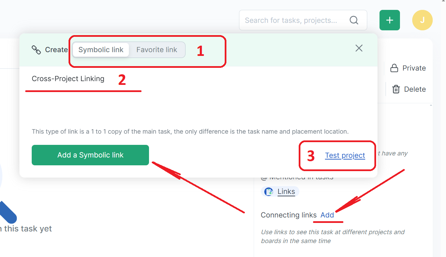This screenshot has height=257, width=446.
Task: Click Add next to Connecting links
Action: (327, 215)
